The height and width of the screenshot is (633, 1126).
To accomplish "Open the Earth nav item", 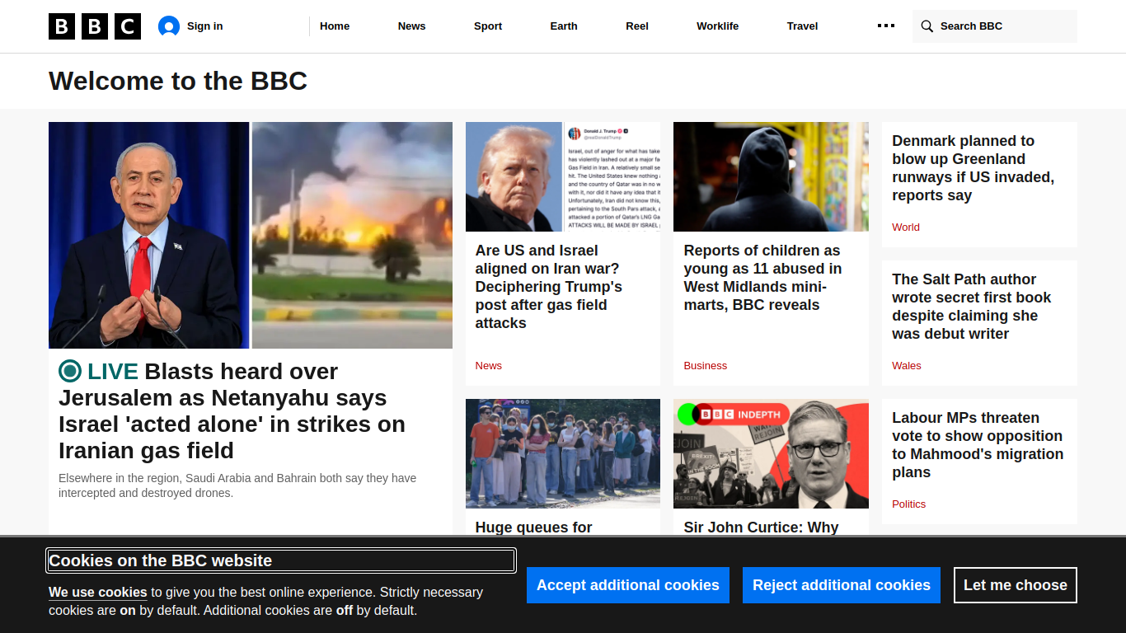I will pyautogui.click(x=564, y=26).
